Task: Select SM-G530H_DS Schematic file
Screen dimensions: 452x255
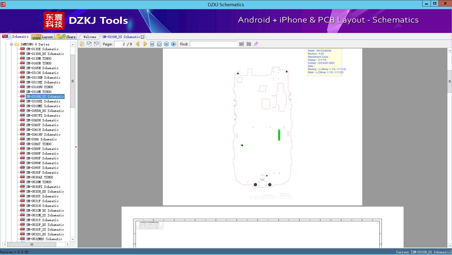Action: pos(45,191)
